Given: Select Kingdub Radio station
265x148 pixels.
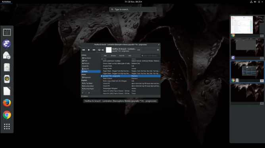Looking at the screenshot, I should 131,66.
